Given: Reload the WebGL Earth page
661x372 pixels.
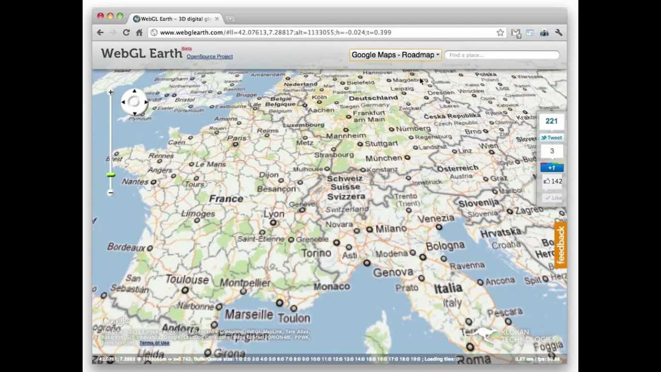Looking at the screenshot, I should (126, 33).
